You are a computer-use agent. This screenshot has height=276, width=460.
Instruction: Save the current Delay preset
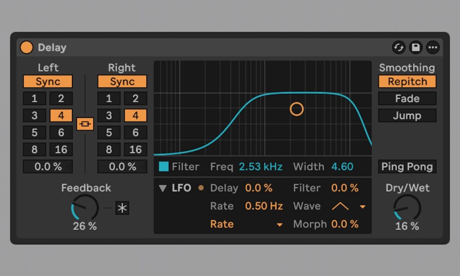416,47
